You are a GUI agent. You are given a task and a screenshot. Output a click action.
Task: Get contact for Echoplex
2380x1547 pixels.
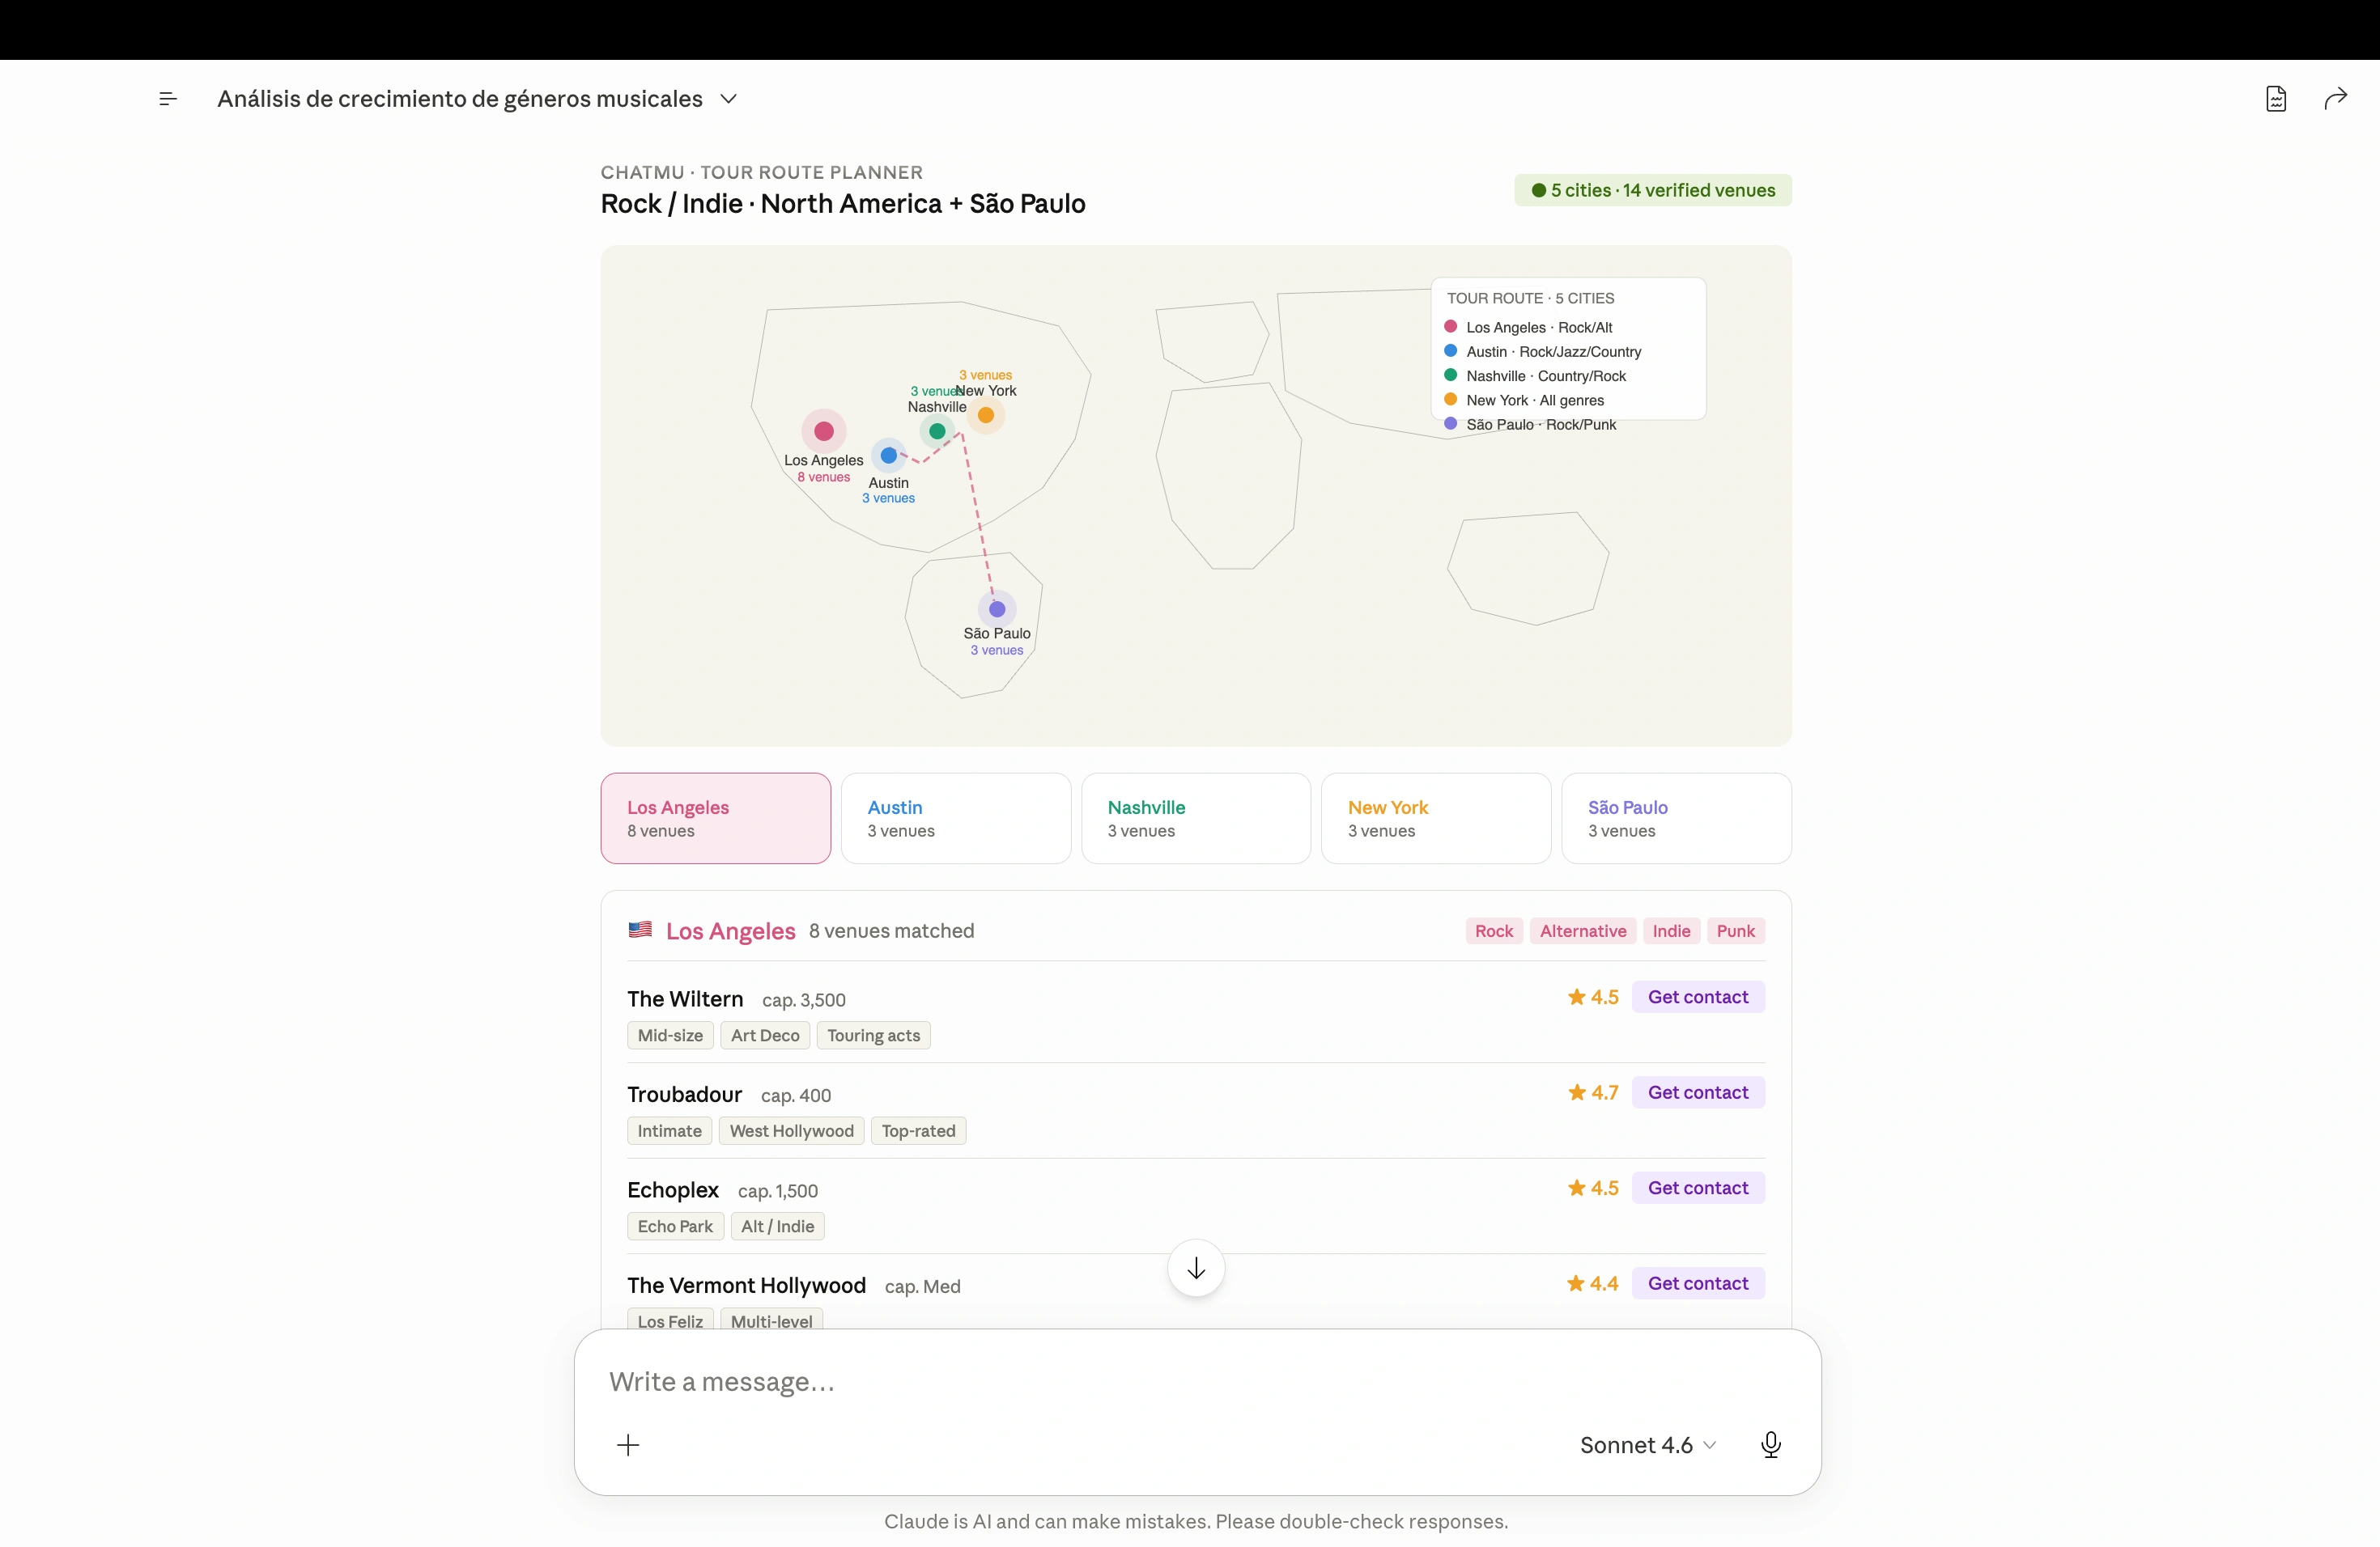point(1698,1189)
